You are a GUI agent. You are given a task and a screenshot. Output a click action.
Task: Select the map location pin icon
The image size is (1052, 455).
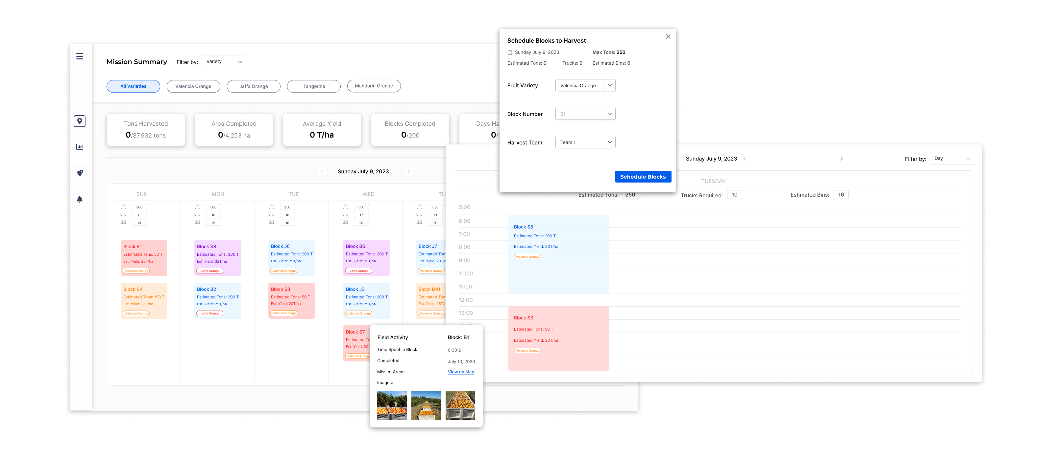pyautogui.click(x=80, y=121)
